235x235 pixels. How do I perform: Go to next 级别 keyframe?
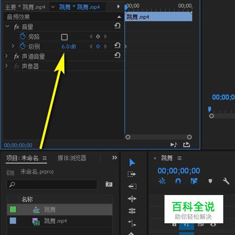point(106,47)
